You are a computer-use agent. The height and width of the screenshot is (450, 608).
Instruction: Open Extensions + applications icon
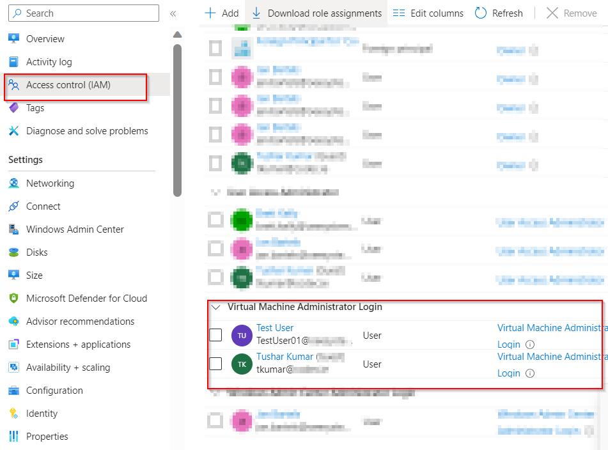tap(14, 344)
